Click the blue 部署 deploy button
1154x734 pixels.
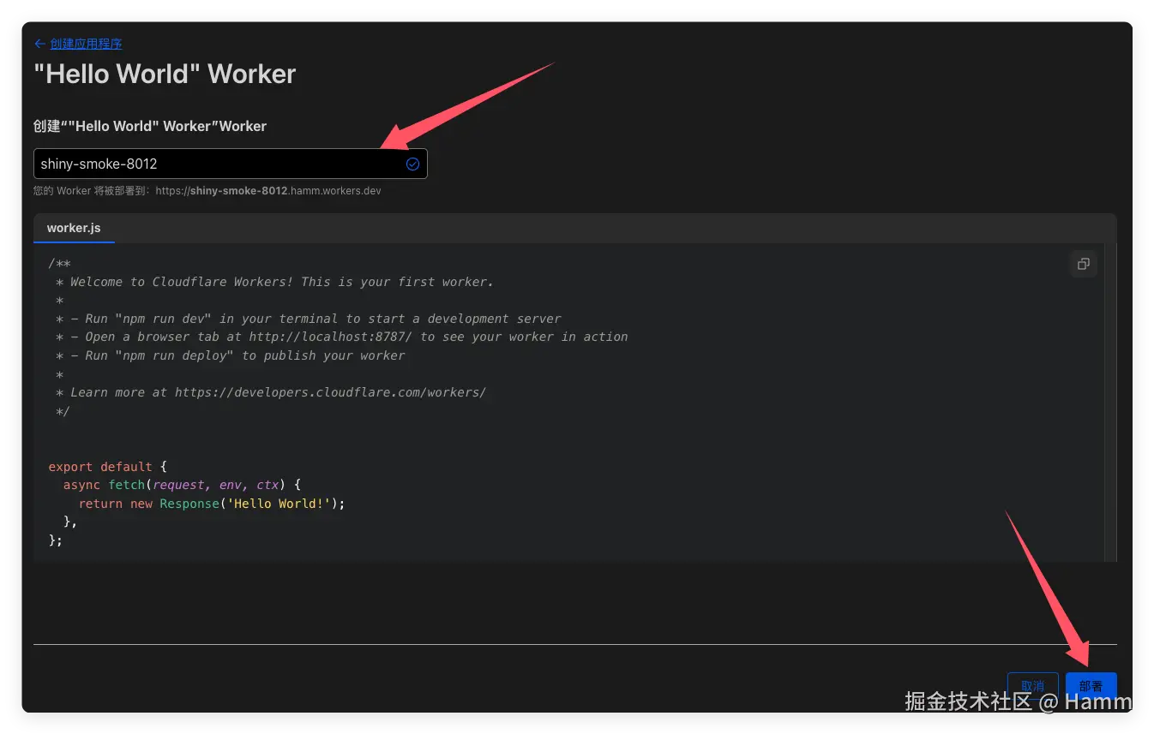[1091, 686]
